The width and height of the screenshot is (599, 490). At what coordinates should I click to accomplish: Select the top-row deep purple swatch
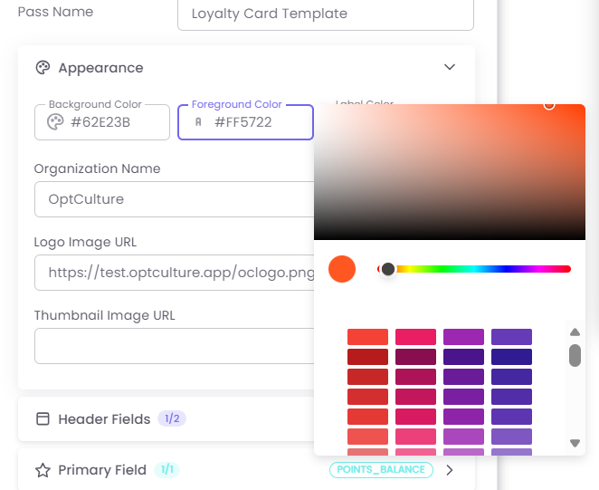tap(511, 337)
